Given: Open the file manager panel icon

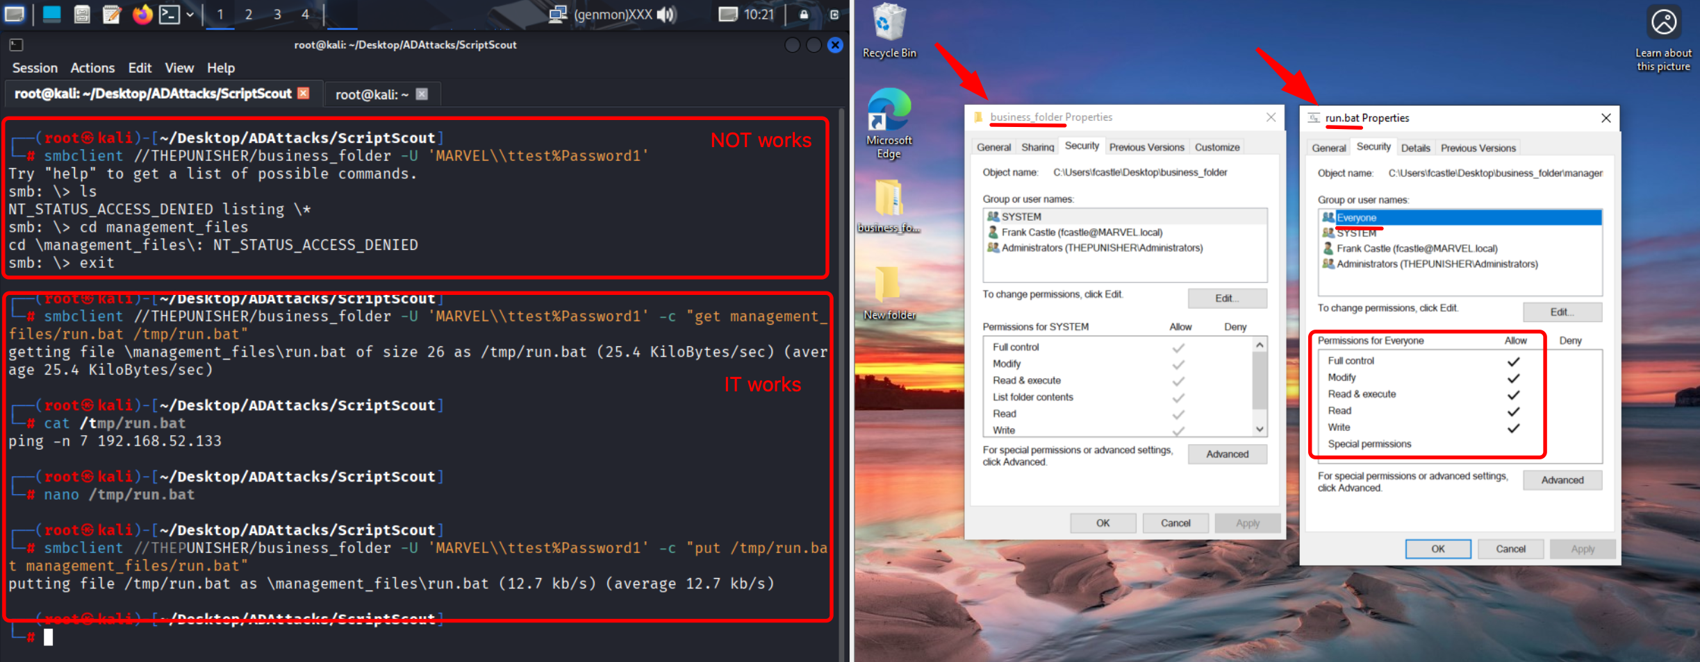Looking at the screenshot, I should (x=82, y=14).
